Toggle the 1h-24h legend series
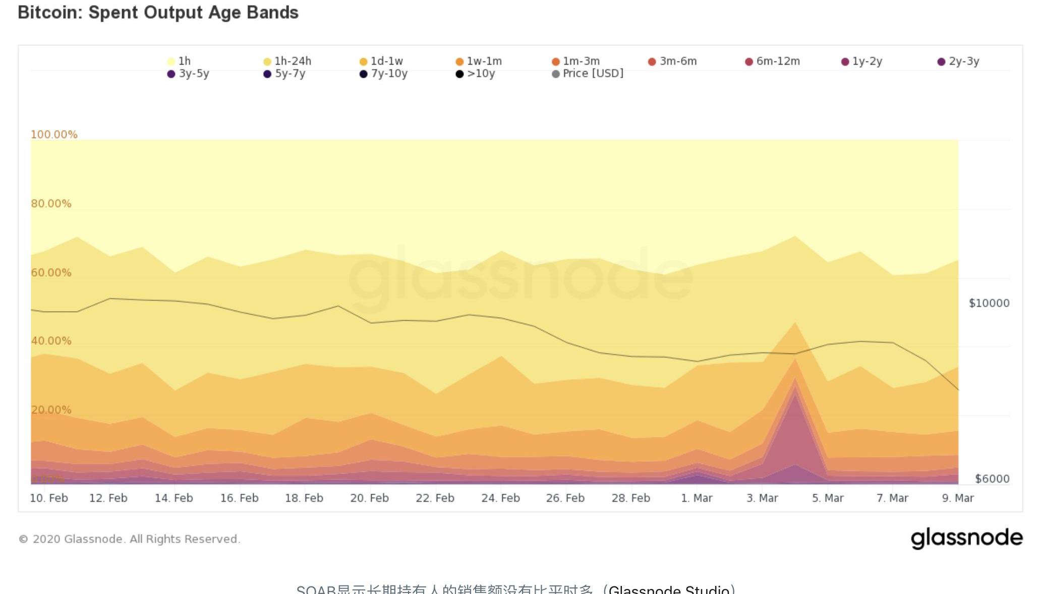This screenshot has height=594, width=1038. click(x=287, y=62)
